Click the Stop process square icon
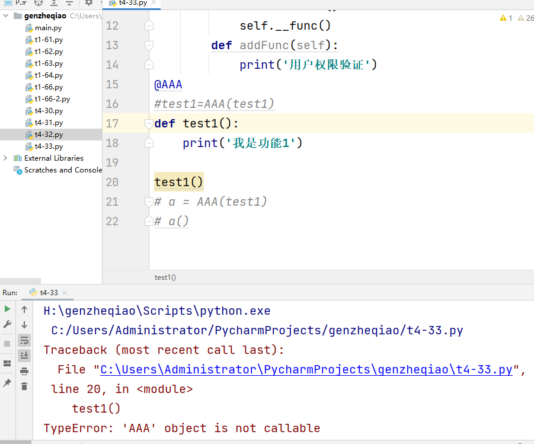Screen dimensions: 534x444 tap(7, 343)
